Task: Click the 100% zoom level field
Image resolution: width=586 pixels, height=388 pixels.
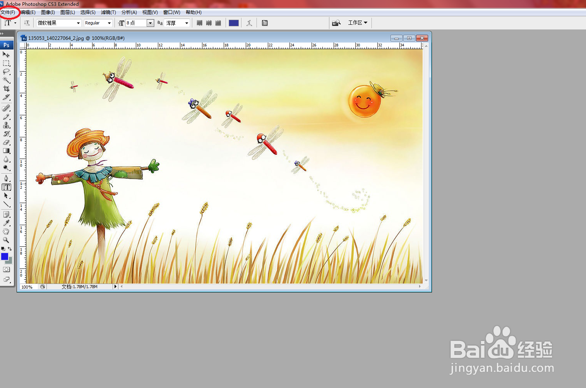Action: pyautogui.click(x=29, y=287)
